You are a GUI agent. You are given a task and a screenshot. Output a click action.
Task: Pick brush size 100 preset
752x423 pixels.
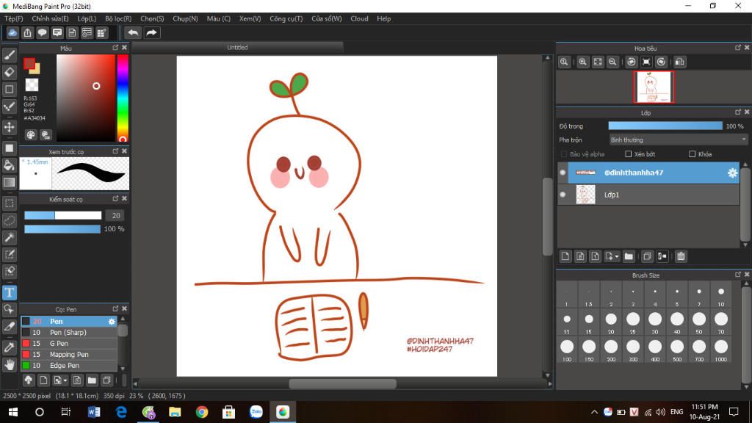(566, 347)
